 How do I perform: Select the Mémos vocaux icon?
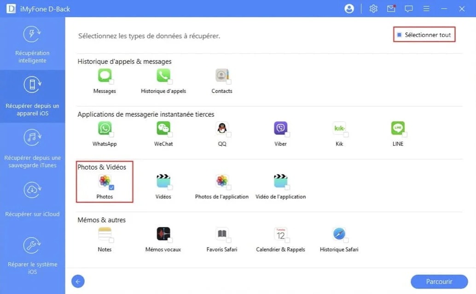163,234
